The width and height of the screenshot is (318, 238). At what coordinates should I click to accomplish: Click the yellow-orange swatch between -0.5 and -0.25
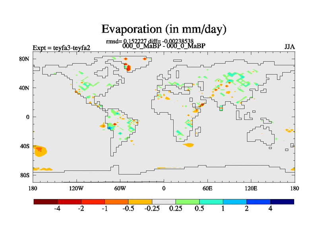pos(140,202)
